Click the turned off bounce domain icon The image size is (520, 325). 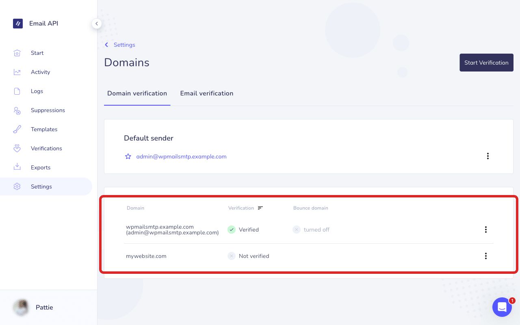coord(297,230)
